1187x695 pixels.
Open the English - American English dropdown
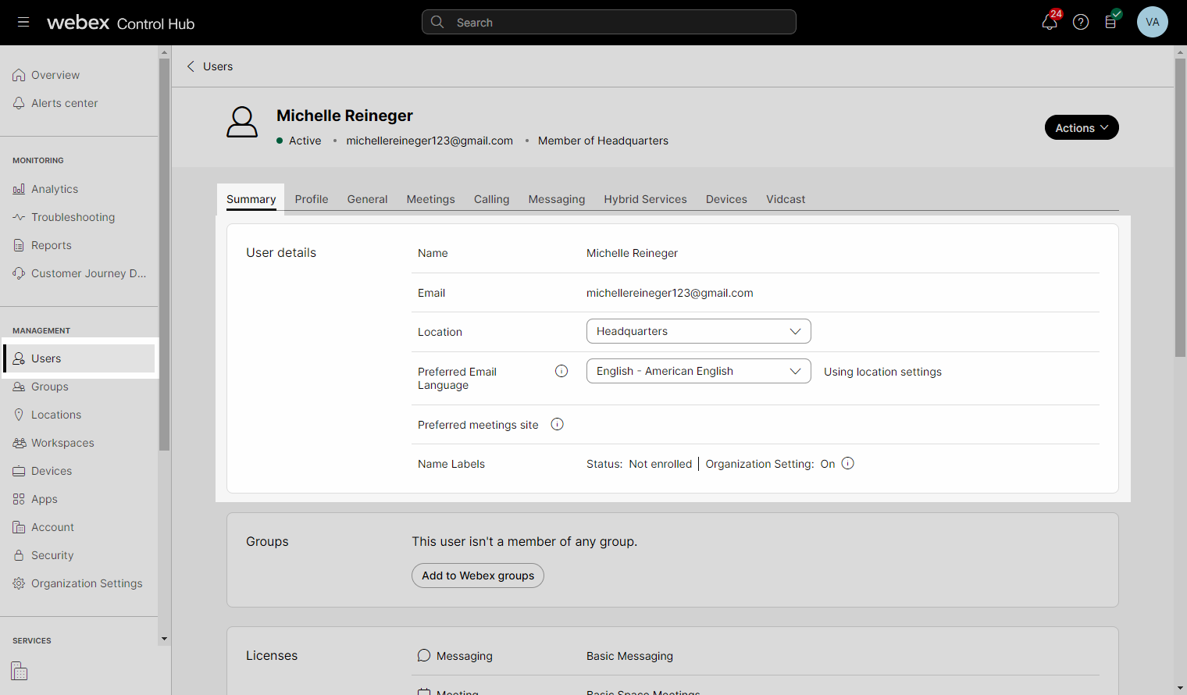click(699, 371)
